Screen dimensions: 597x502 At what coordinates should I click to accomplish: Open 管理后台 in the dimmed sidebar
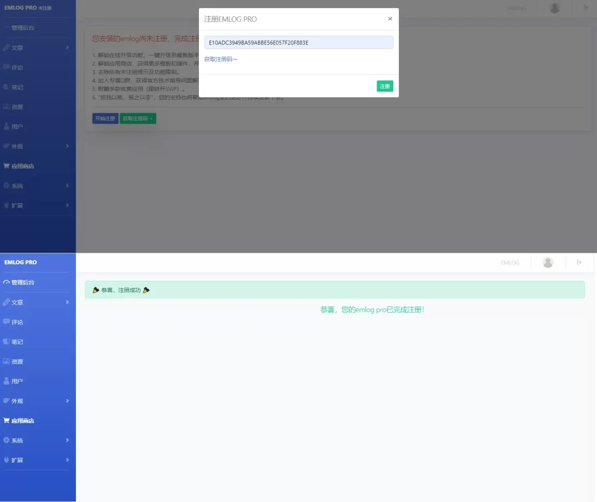coord(23,28)
